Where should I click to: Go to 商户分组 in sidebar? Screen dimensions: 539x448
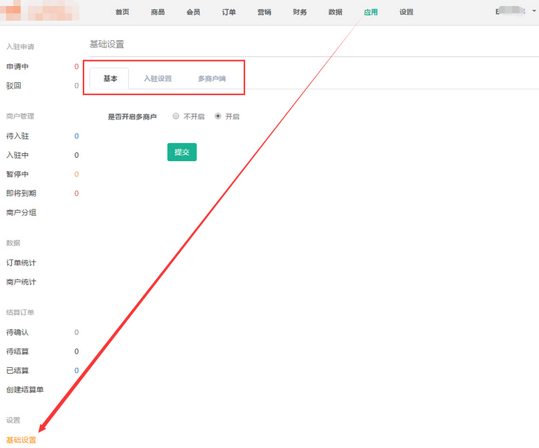tap(21, 213)
